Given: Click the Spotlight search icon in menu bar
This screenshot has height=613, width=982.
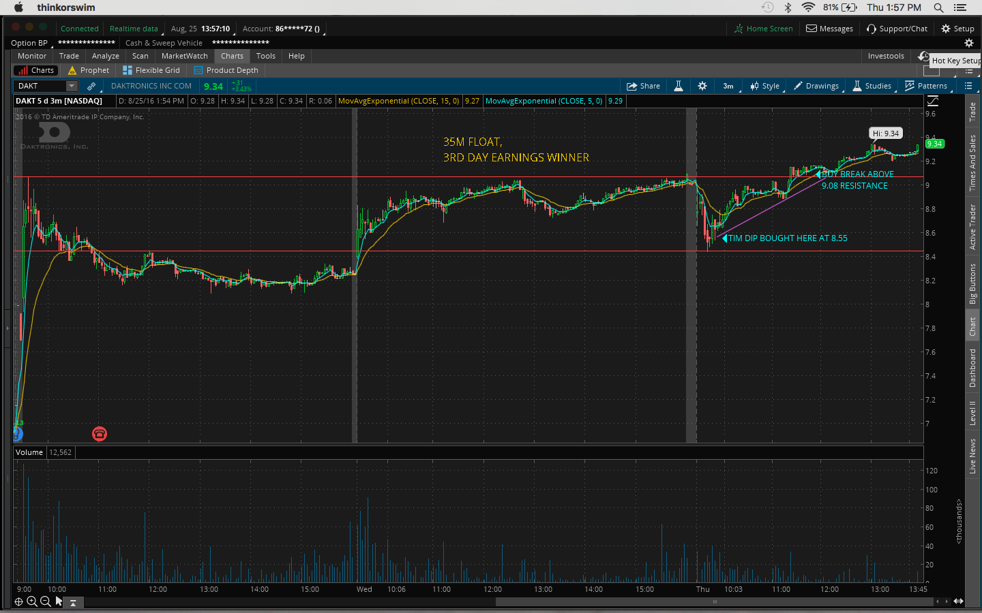Looking at the screenshot, I should (x=938, y=7).
